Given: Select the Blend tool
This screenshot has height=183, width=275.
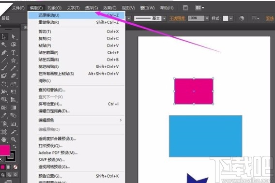Looking at the screenshot, I should click(14, 115).
